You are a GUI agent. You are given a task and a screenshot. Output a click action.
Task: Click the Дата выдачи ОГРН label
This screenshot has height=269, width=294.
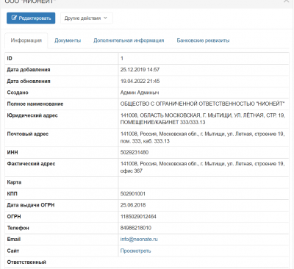point(31,205)
